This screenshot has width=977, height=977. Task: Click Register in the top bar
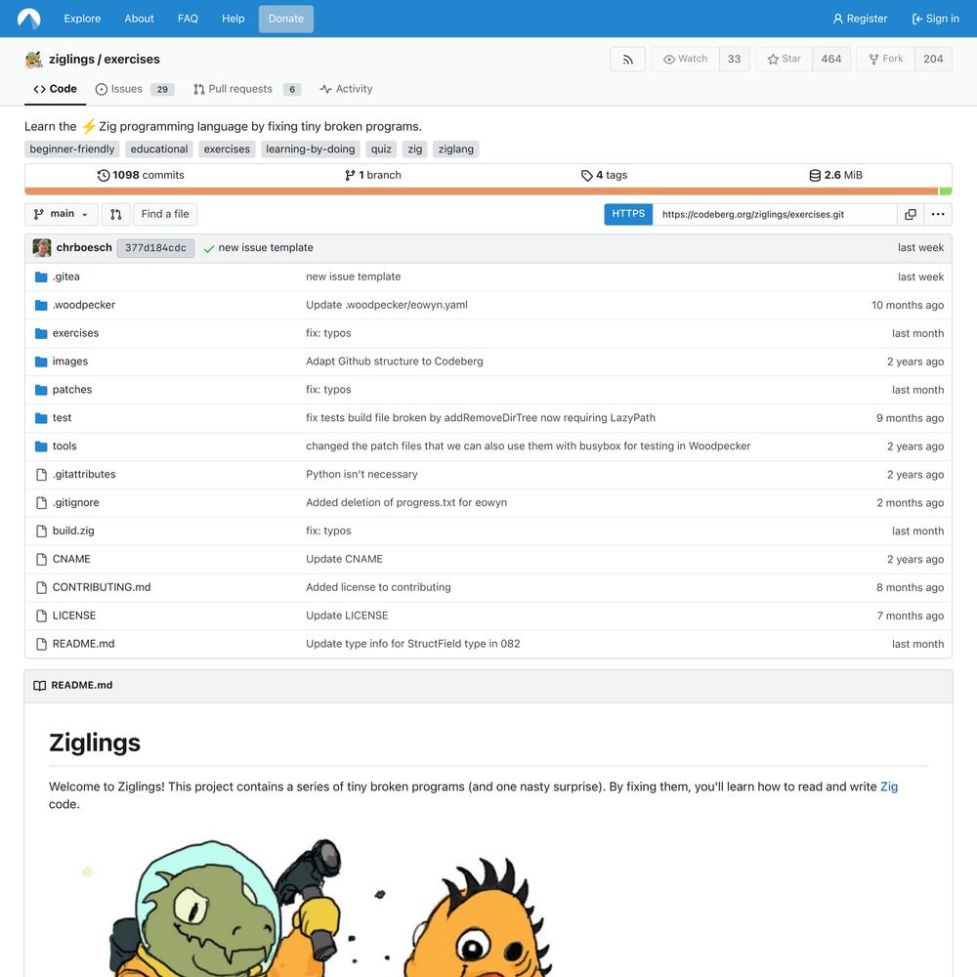click(860, 19)
